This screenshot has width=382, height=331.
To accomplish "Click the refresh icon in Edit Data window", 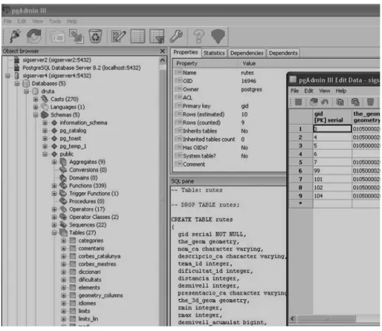I will 314,102.
